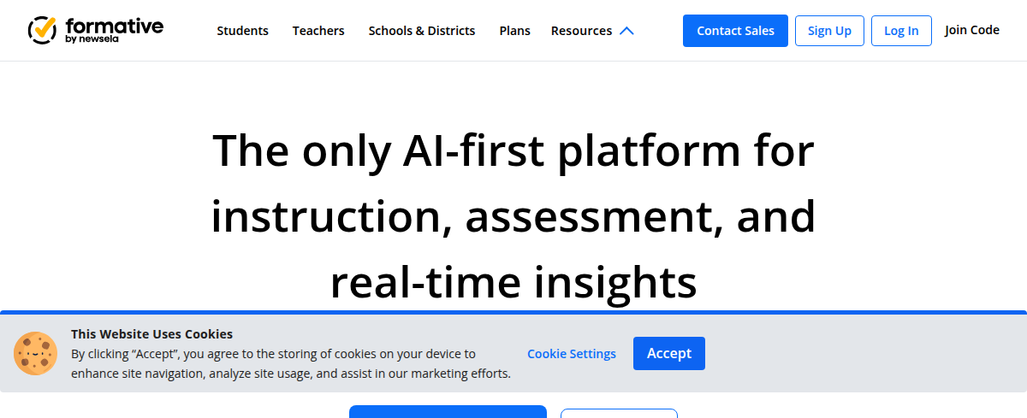Click the white outlined button below the cookie banner
1027x418 pixels.
click(x=619, y=414)
